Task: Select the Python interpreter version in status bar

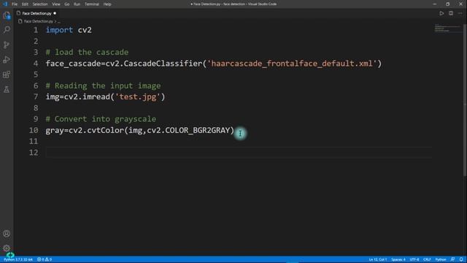Action: click(x=18, y=259)
